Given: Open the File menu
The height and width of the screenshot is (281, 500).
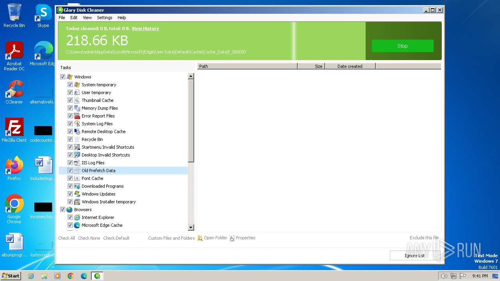Looking at the screenshot, I should coord(62,18).
